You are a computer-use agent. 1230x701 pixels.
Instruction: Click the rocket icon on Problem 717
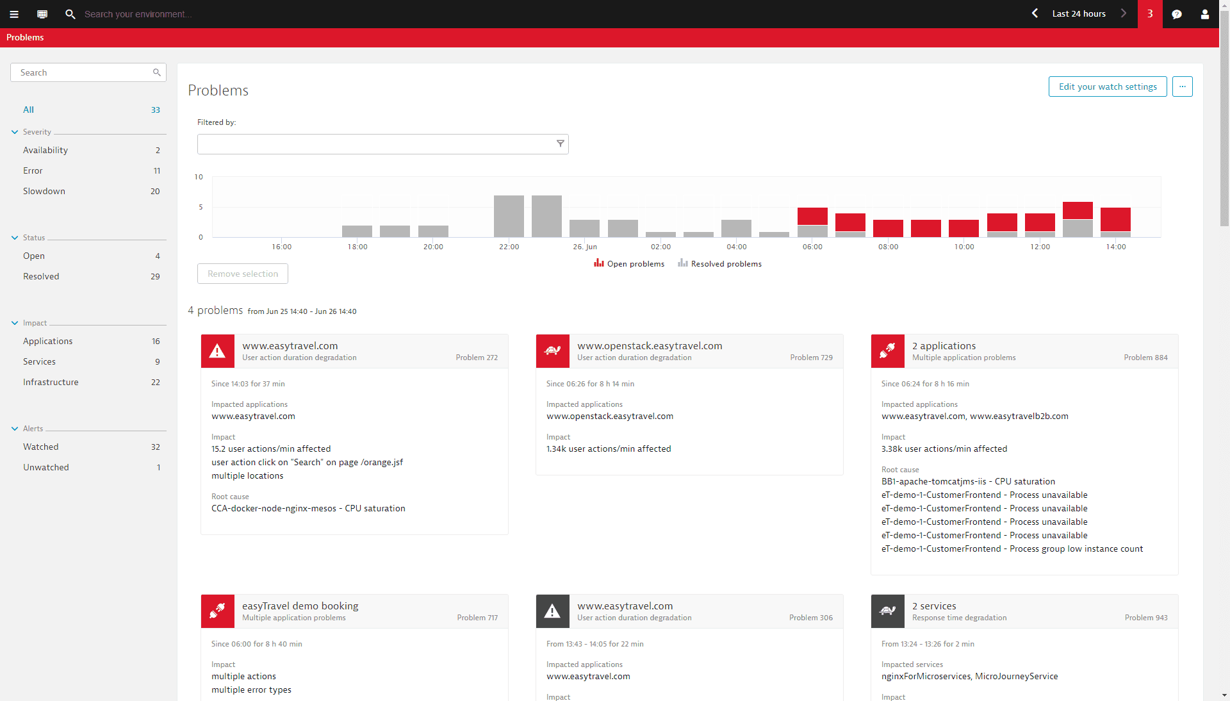pyautogui.click(x=217, y=611)
